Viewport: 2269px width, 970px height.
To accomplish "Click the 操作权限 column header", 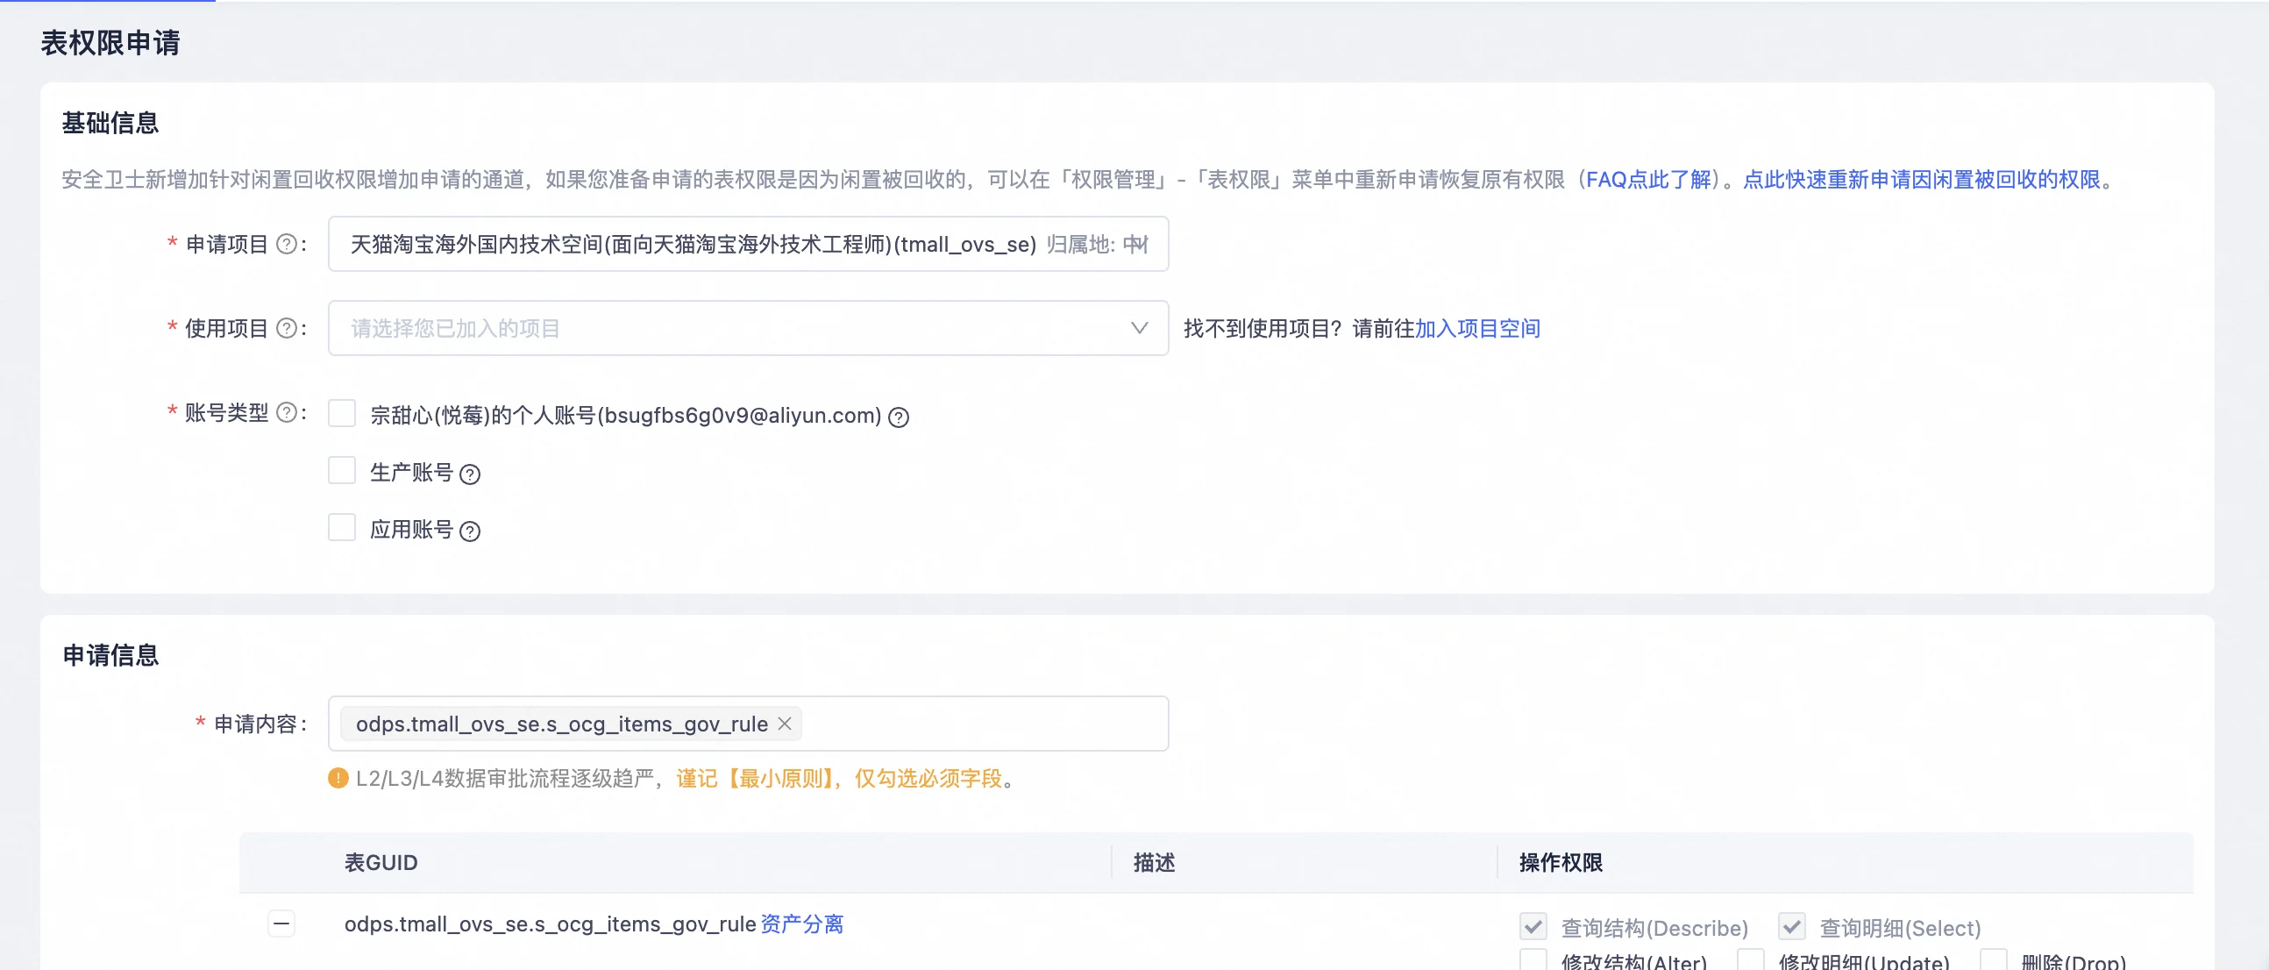I will click(x=1561, y=862).
